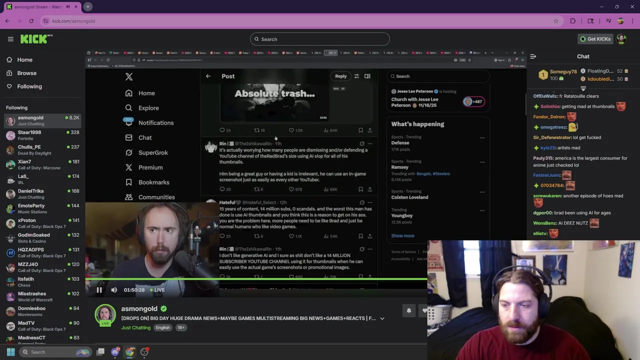Screen dimensions: 640x360
Task: Open Chrome media controls icon
Action: (x=608, y=21)
